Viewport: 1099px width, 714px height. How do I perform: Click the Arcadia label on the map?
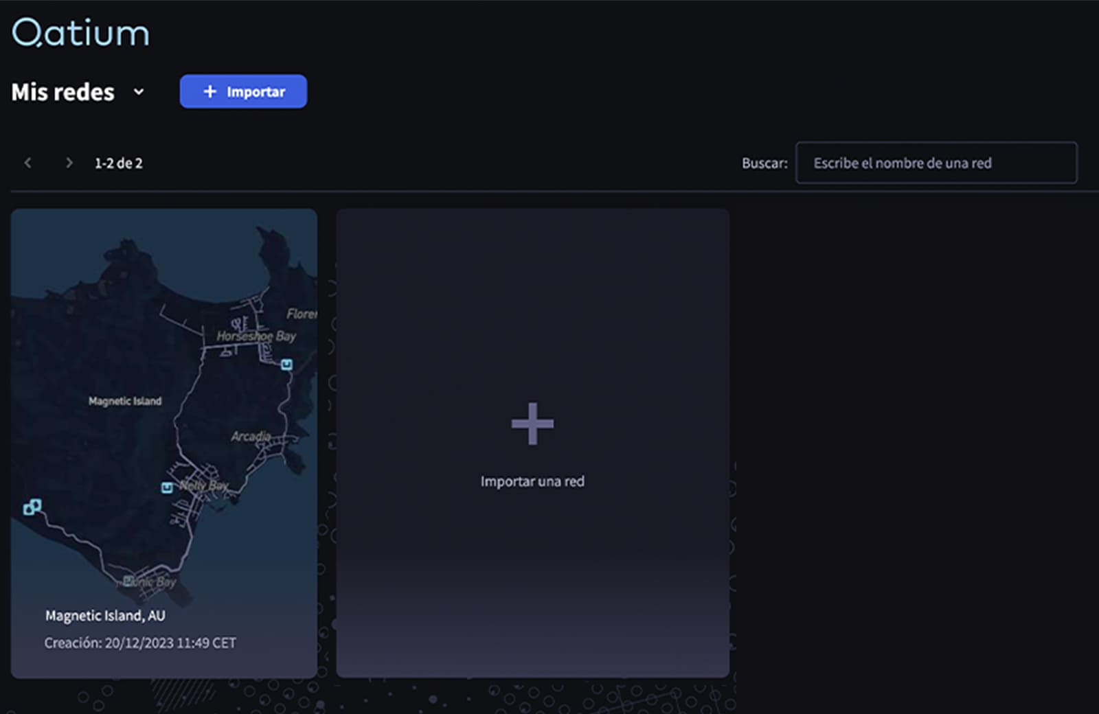[x=251, y=437]
